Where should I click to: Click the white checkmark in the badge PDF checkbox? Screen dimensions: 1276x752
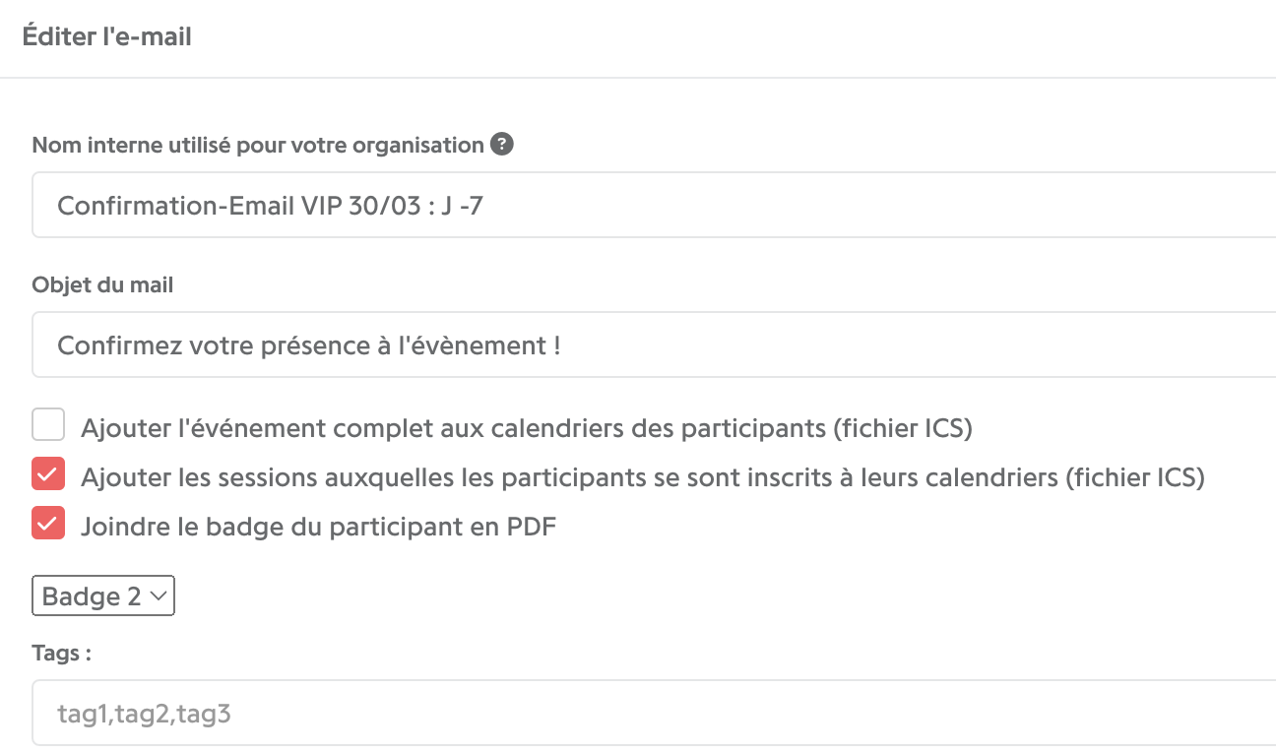click(x=48, y=524)
